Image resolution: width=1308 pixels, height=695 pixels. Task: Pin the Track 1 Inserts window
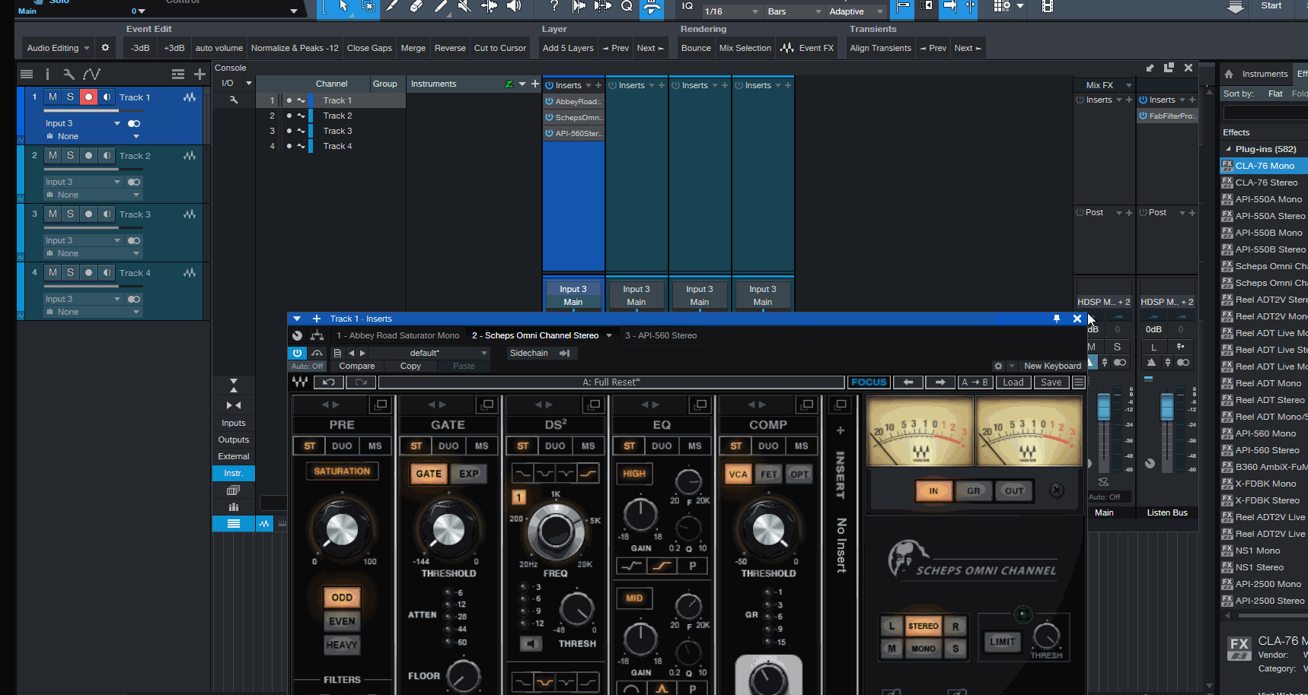point(1057,319)
